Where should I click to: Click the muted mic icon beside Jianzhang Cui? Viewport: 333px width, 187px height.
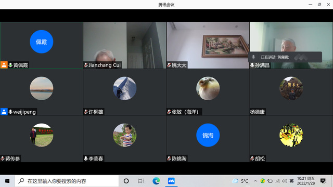86,65
